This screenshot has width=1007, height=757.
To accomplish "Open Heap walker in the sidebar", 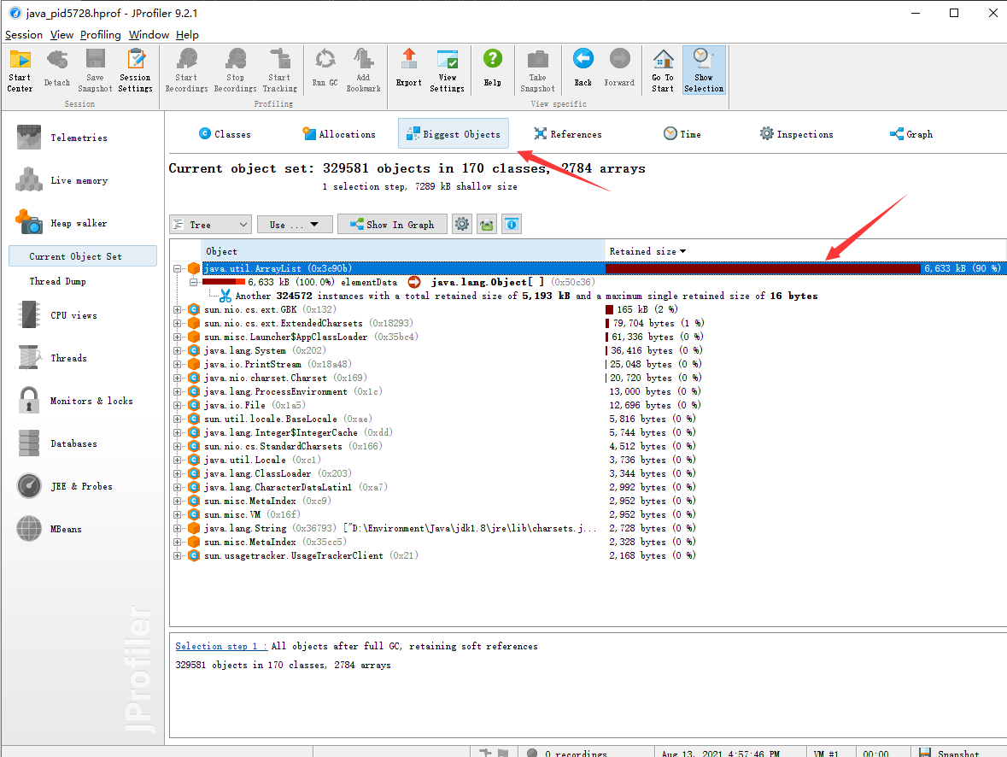I will click(62, 223).
